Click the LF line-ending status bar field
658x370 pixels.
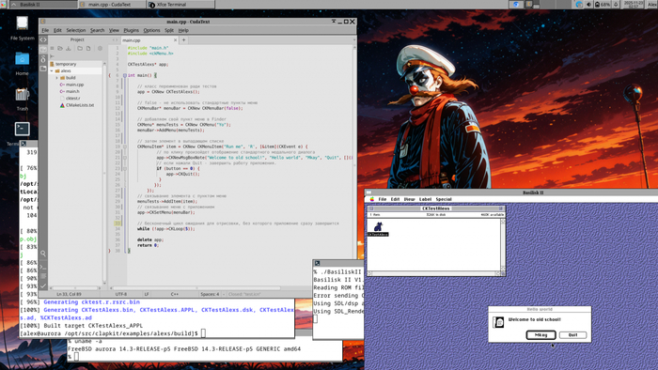click(147, 294)
